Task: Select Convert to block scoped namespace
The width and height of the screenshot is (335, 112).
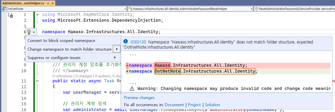Action: click(61, 41)
